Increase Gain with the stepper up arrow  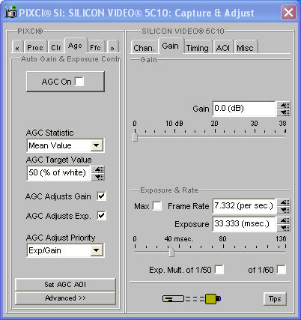[284, 105]
